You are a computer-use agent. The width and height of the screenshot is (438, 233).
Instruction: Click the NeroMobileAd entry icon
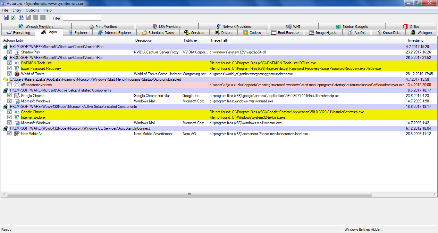17,134
